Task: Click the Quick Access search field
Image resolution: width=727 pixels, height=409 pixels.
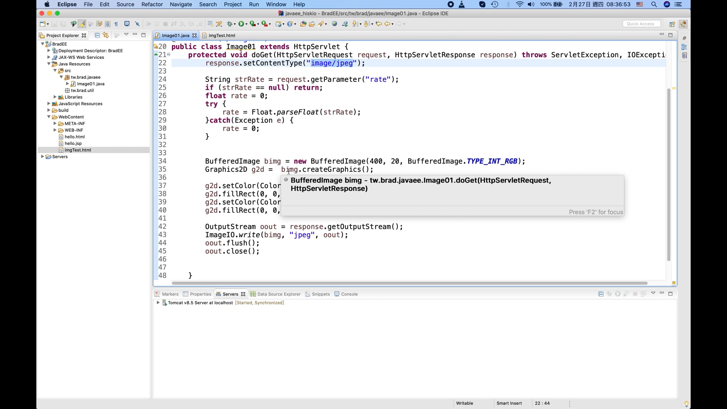Action: [641, 24]
